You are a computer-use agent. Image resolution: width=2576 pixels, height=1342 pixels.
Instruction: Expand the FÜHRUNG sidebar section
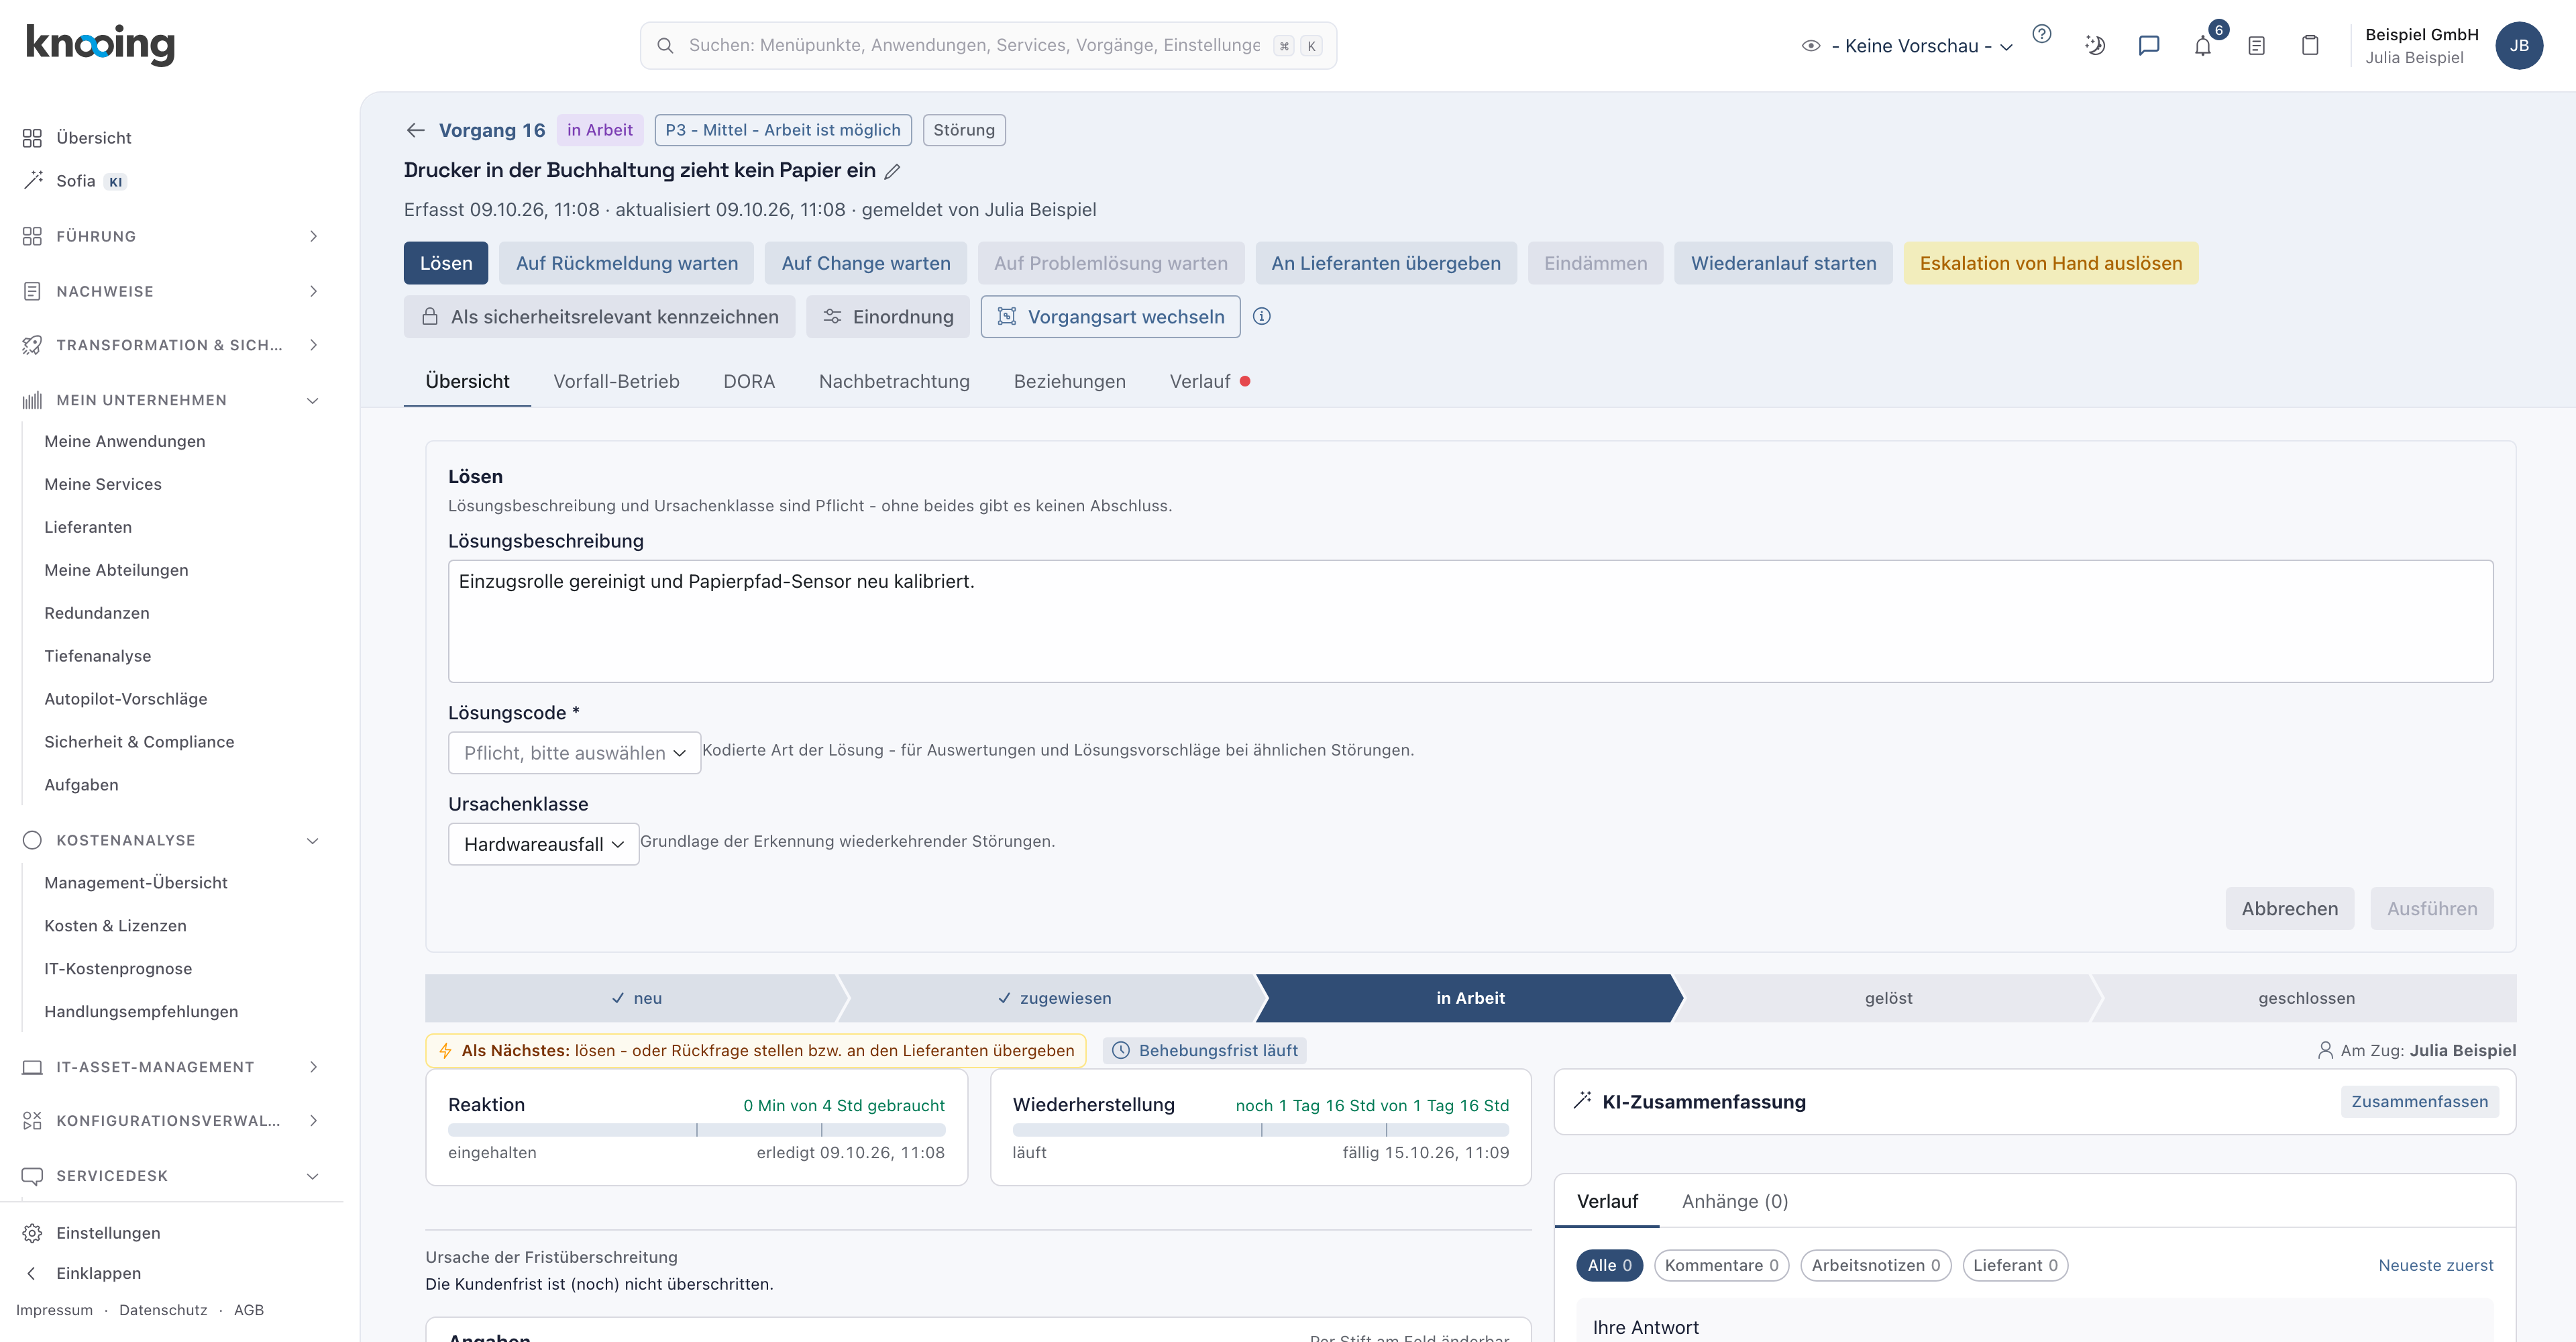pos(172,236)
